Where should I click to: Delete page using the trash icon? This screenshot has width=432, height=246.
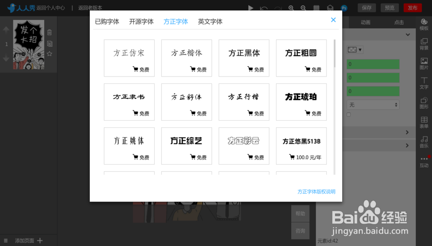(x=50, y=32)
